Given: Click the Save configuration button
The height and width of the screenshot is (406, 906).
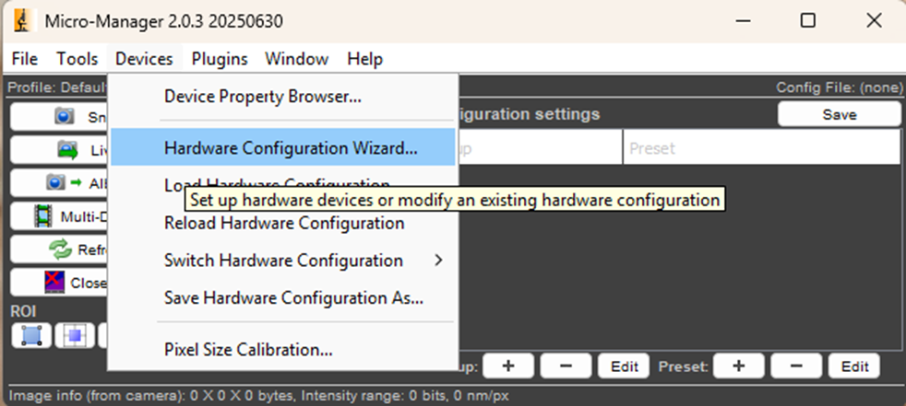Looking at the screenshot, I should (x=839, y=114).
